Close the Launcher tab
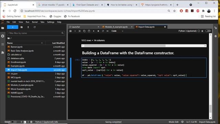The width and height of the screenshot is (220, 124). (98, 27)
